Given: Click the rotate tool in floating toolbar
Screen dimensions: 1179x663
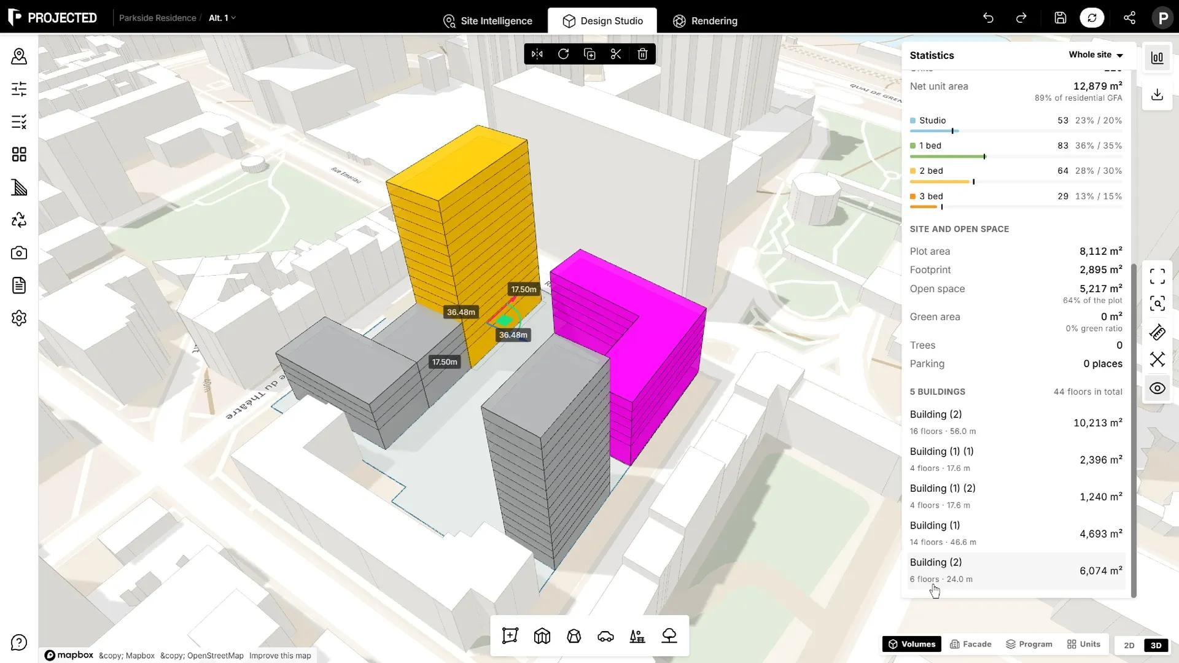Looking at the screenshot, I should pos(563,54).
